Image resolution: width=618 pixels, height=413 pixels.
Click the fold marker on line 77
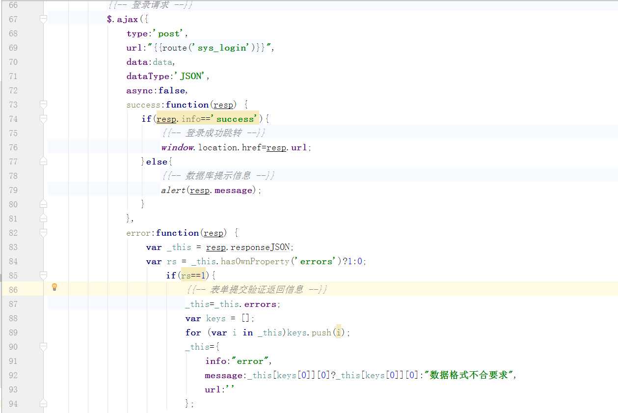point(43,162)
